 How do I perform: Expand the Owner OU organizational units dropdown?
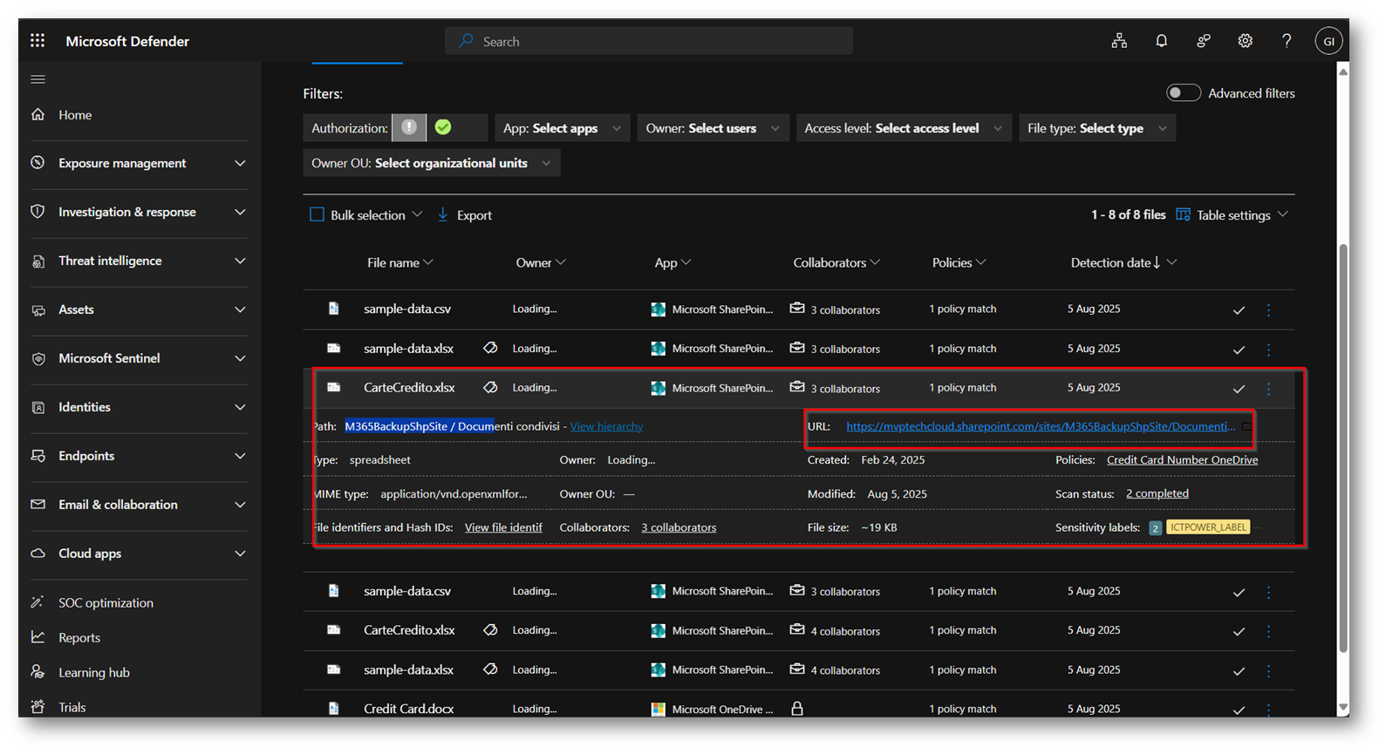[x=431, y=163]
